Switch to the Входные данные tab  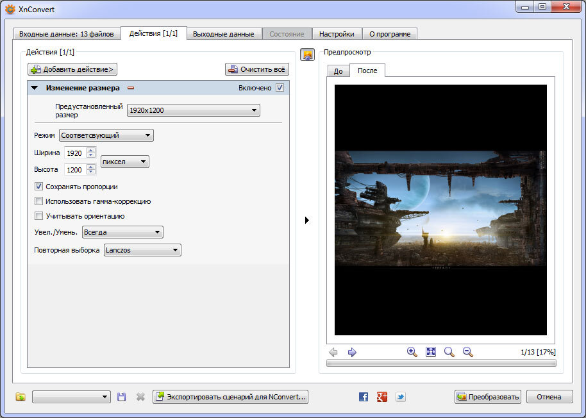(x=67, y=34)
